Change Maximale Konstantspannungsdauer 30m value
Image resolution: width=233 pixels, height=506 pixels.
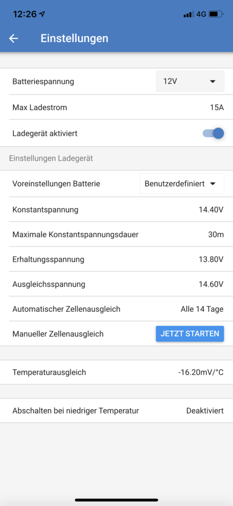tap(116, 235)
